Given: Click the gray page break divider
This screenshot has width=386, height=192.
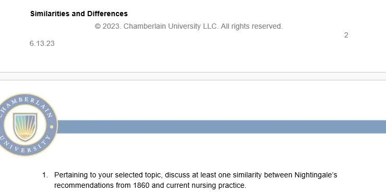Looking at the screenshot, I should coord(193,76).
